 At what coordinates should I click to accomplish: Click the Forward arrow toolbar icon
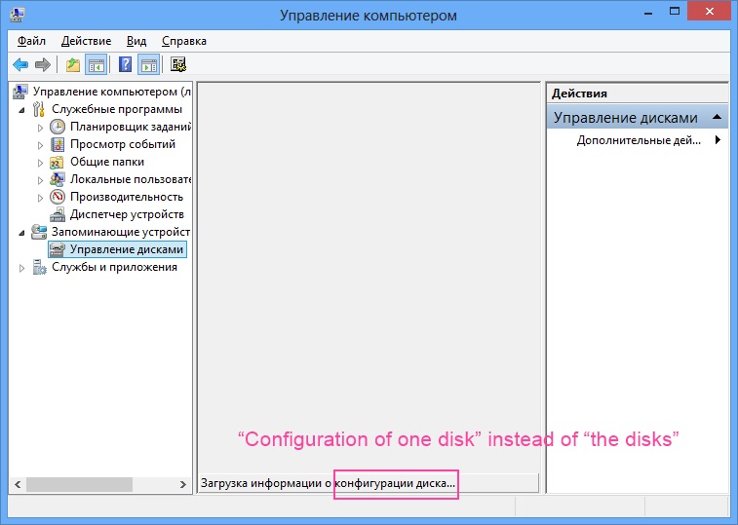point(43,64)
